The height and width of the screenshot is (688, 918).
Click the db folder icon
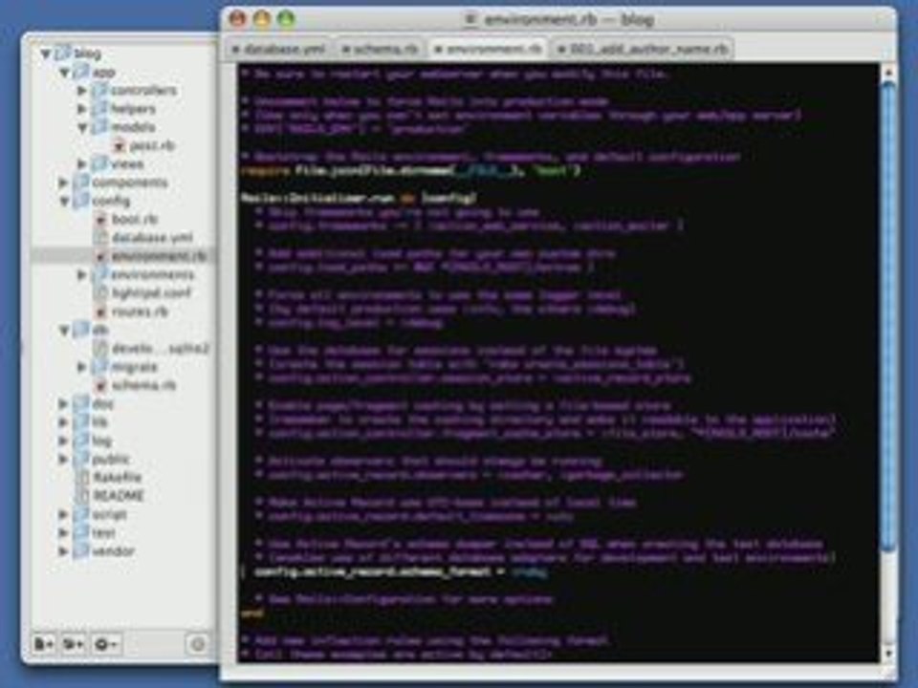pyautogui.click(x=81, y=330)
